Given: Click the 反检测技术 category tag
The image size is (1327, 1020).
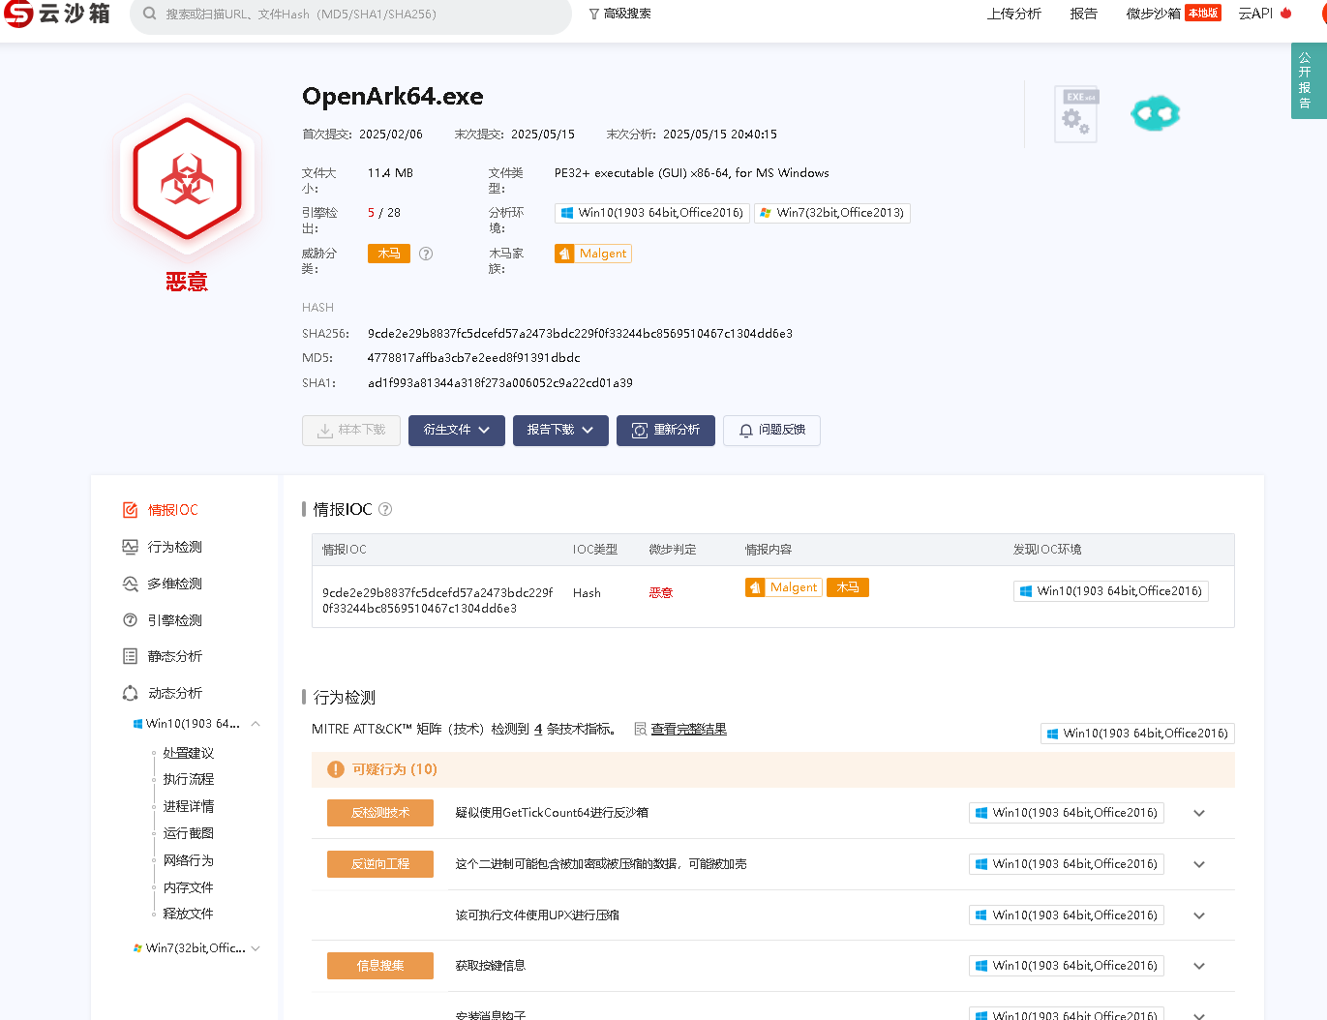Looking at the screenshot, I should (x=380, y=813).
